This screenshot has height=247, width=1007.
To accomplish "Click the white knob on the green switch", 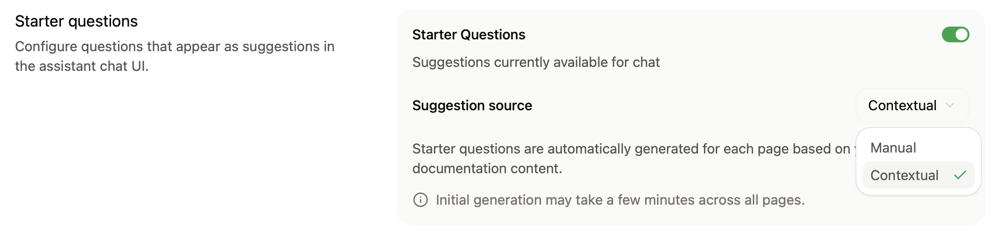I will (961, 35).
